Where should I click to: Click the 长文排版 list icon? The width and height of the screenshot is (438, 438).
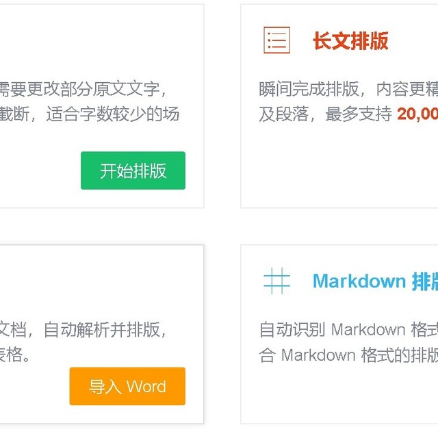pyautogui.click(x=276, y=40)
